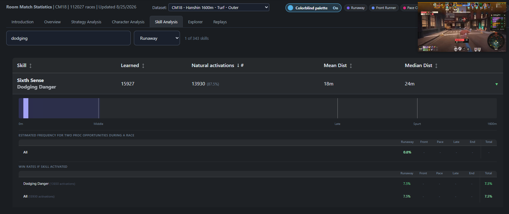The image size is (509, 214).
Task: Open the Dataset dropdown
Action: coord(219,7)
